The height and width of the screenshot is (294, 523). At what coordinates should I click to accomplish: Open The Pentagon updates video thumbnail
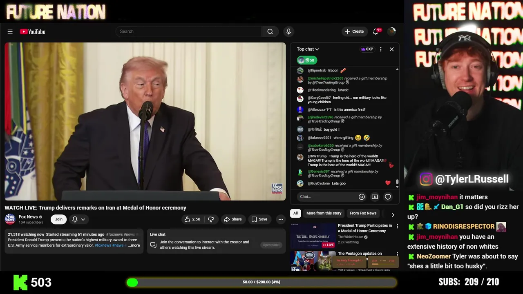(313, 261)
